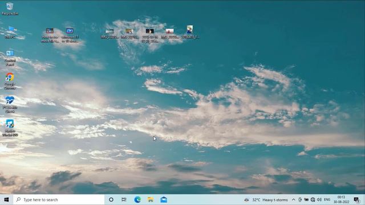The width and height of the screenshot is (365, 205).
Task: Open the clock showing 00:13 30-08-2022
Action: tap(341, 200)
